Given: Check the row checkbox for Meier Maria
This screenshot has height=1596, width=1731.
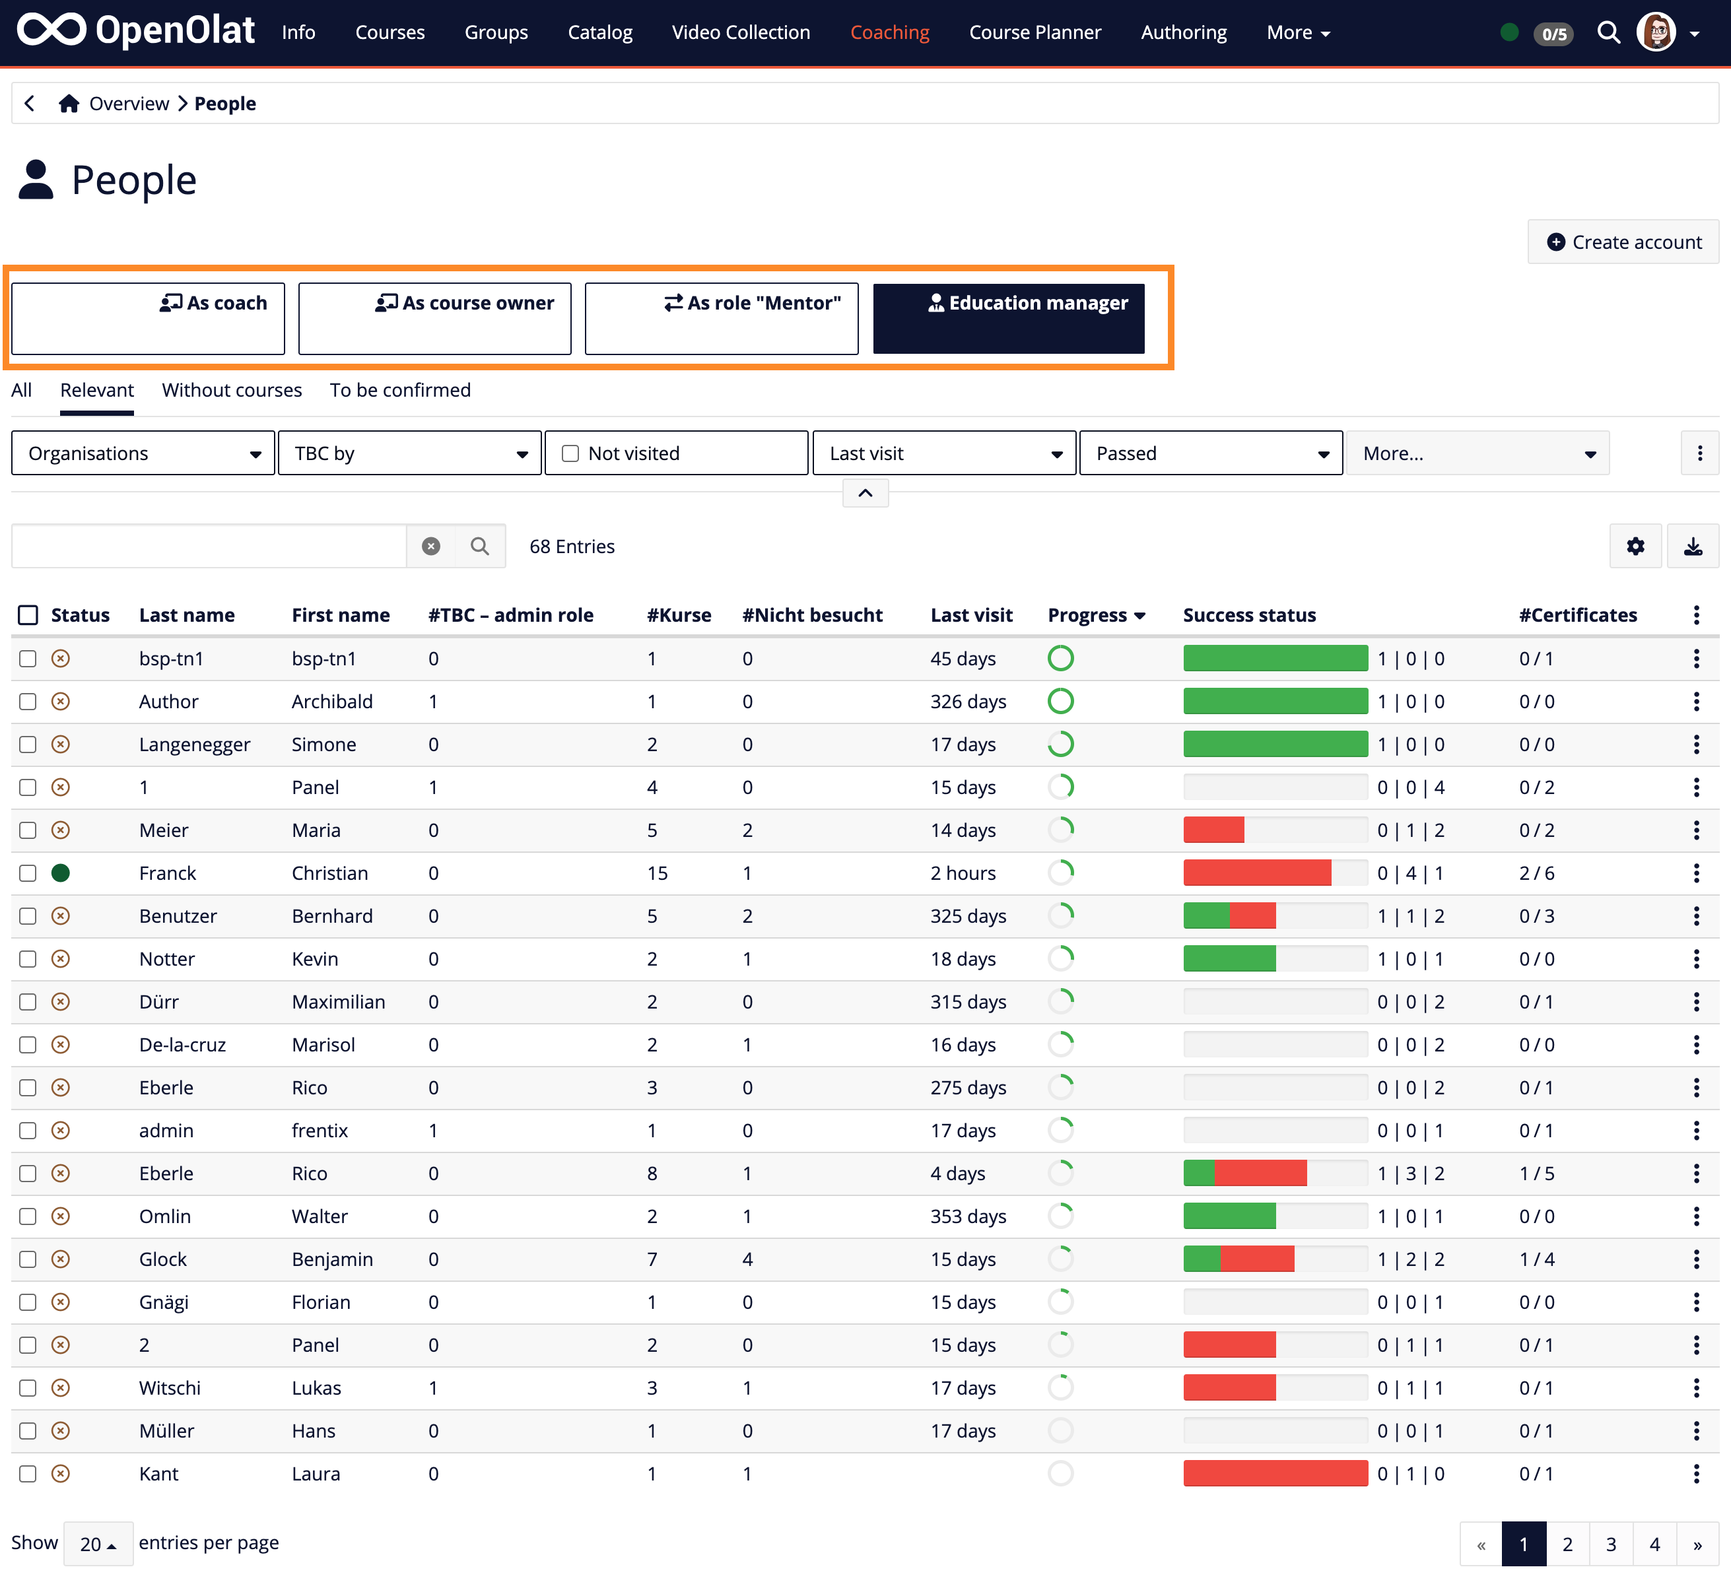Looking at the screenshot, I should tap(27, 830).
